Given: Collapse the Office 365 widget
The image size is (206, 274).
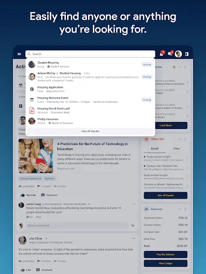Looking at the screenshot, I should click(186, 139).
